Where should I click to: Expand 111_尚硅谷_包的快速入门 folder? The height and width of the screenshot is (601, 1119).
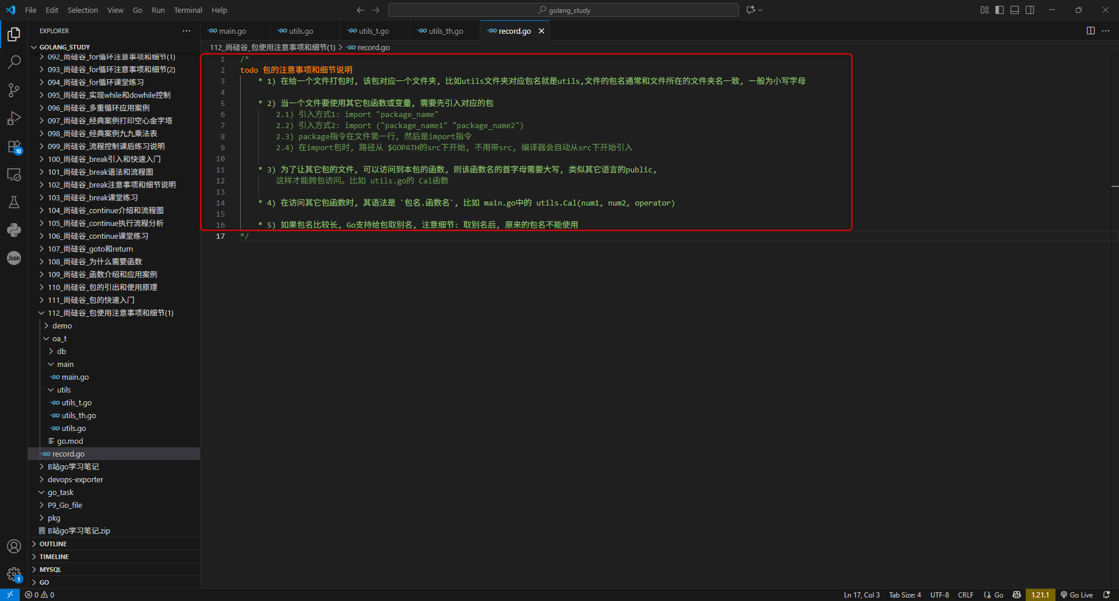coord(114,300)
